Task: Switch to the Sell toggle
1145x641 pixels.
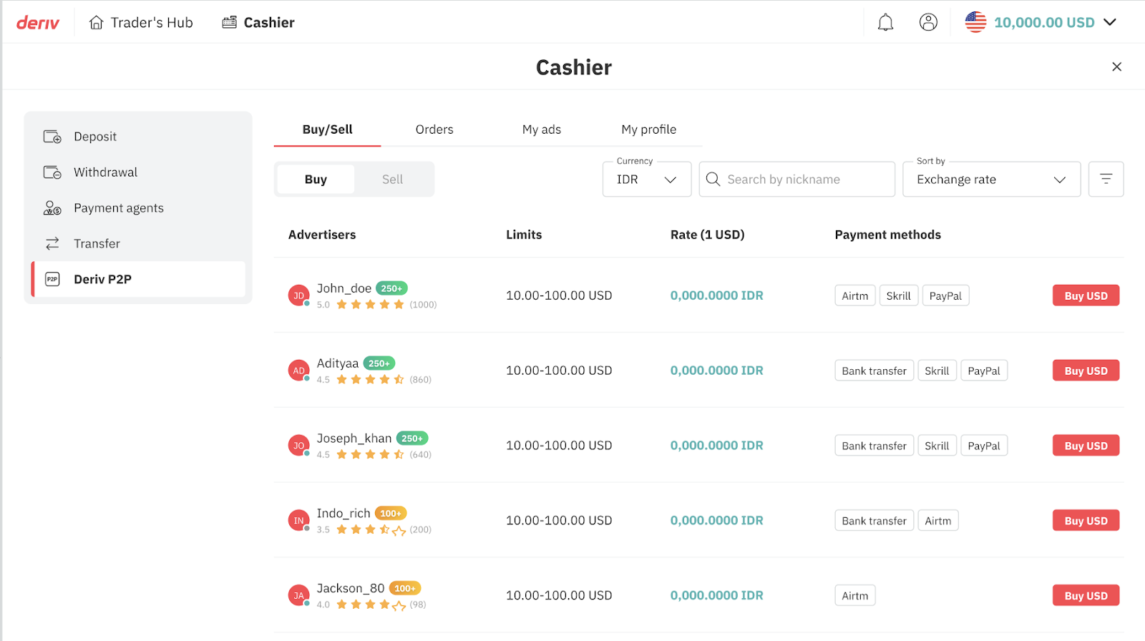Action: click(392, 179)
